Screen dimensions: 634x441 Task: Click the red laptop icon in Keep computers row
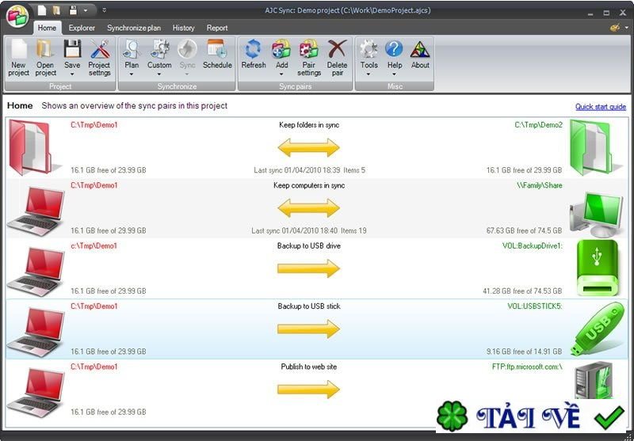coord(36,211)
